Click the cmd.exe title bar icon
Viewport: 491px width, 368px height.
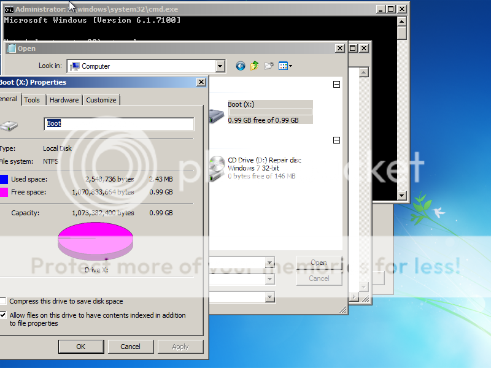9,9
